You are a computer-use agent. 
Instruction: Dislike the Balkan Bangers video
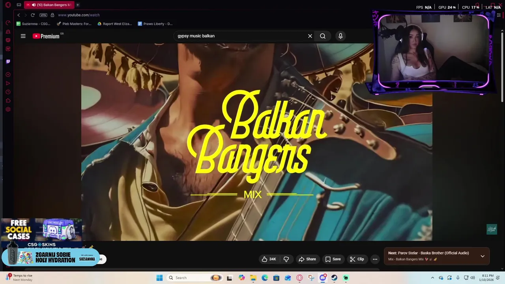coord(286,259)
